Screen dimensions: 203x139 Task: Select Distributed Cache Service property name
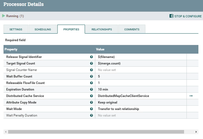click(x=25, y=96)
